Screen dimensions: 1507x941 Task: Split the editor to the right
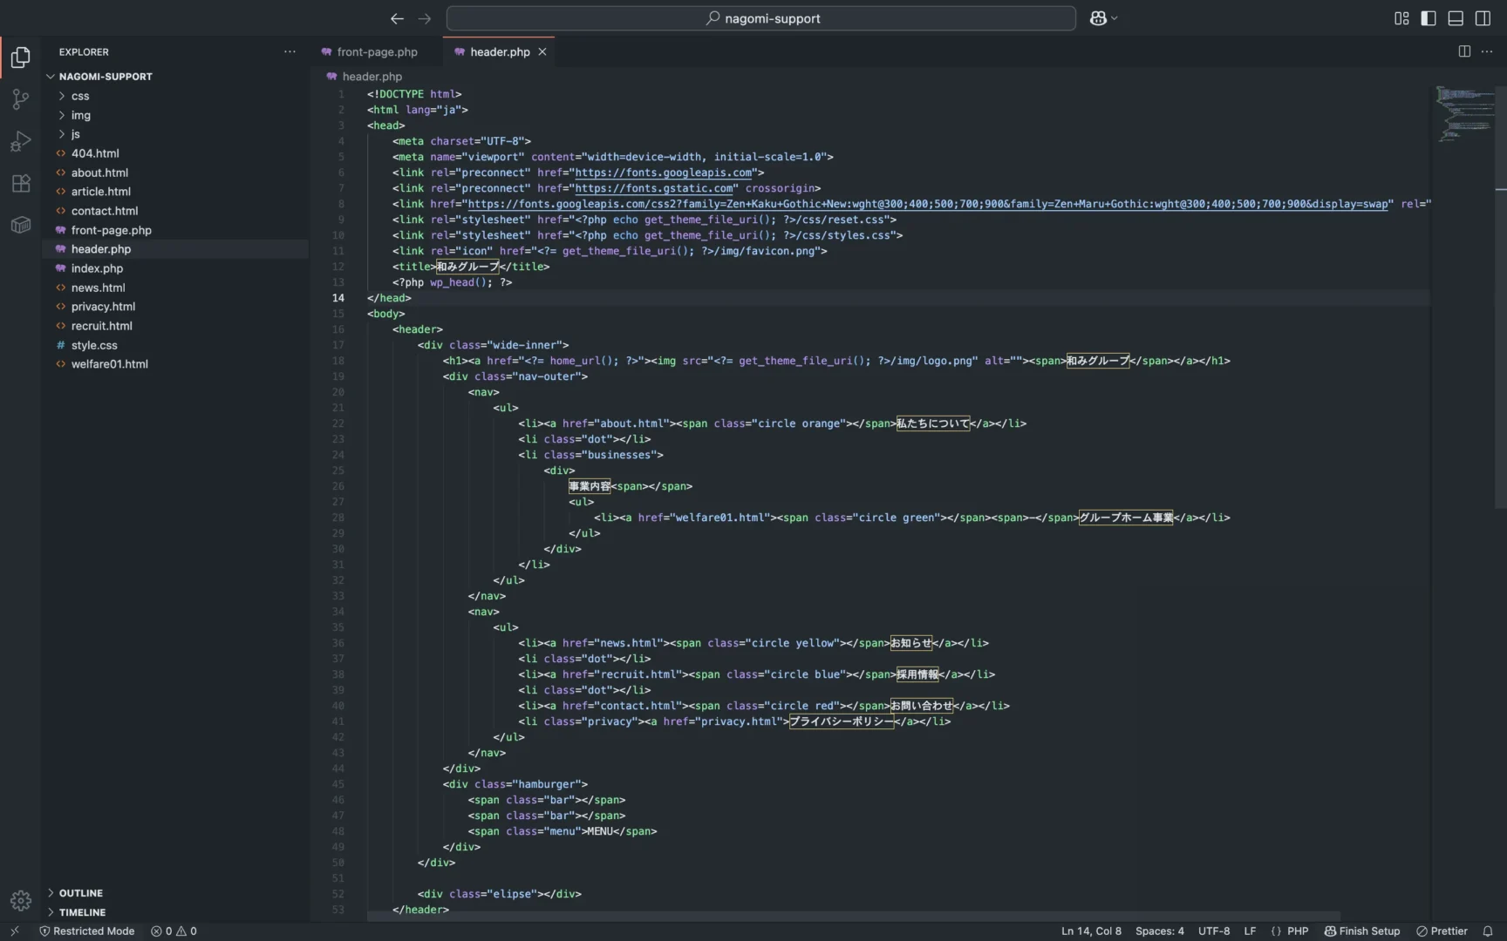(x=1464, y=51)
